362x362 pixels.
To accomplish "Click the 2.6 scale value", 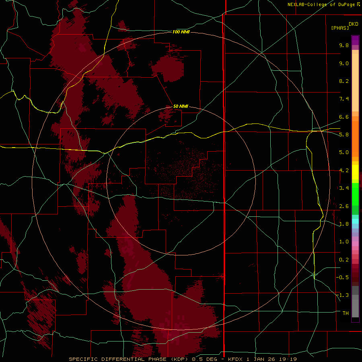I will (344, 206).
